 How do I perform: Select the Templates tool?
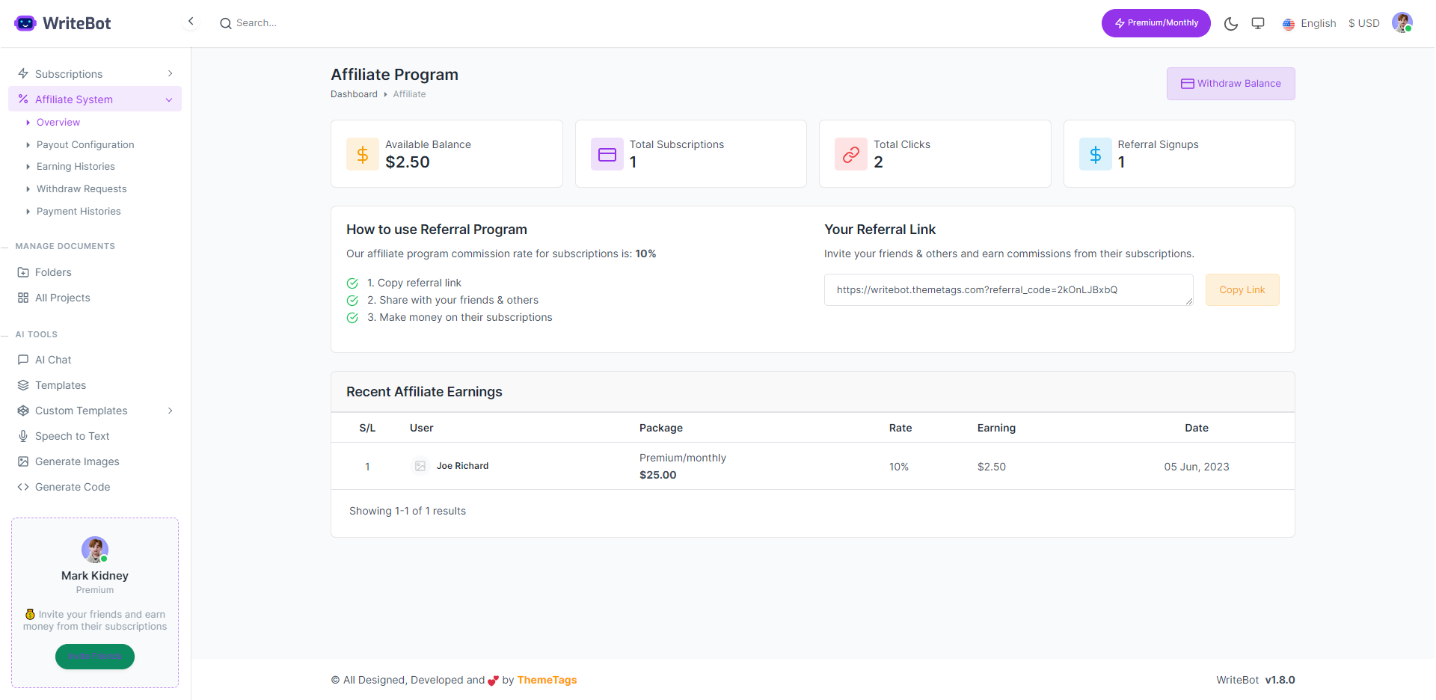[60, 385]
